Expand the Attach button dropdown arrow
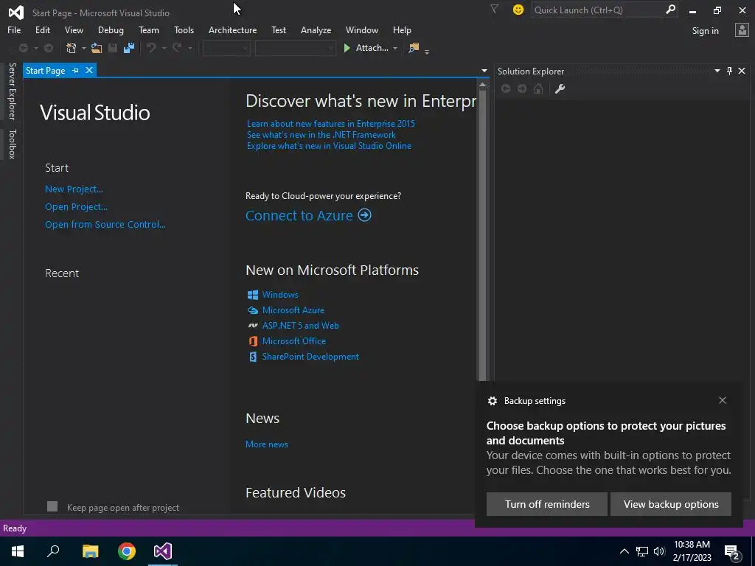The height and width of the screenshot is (566, 755). coord(395,48)
